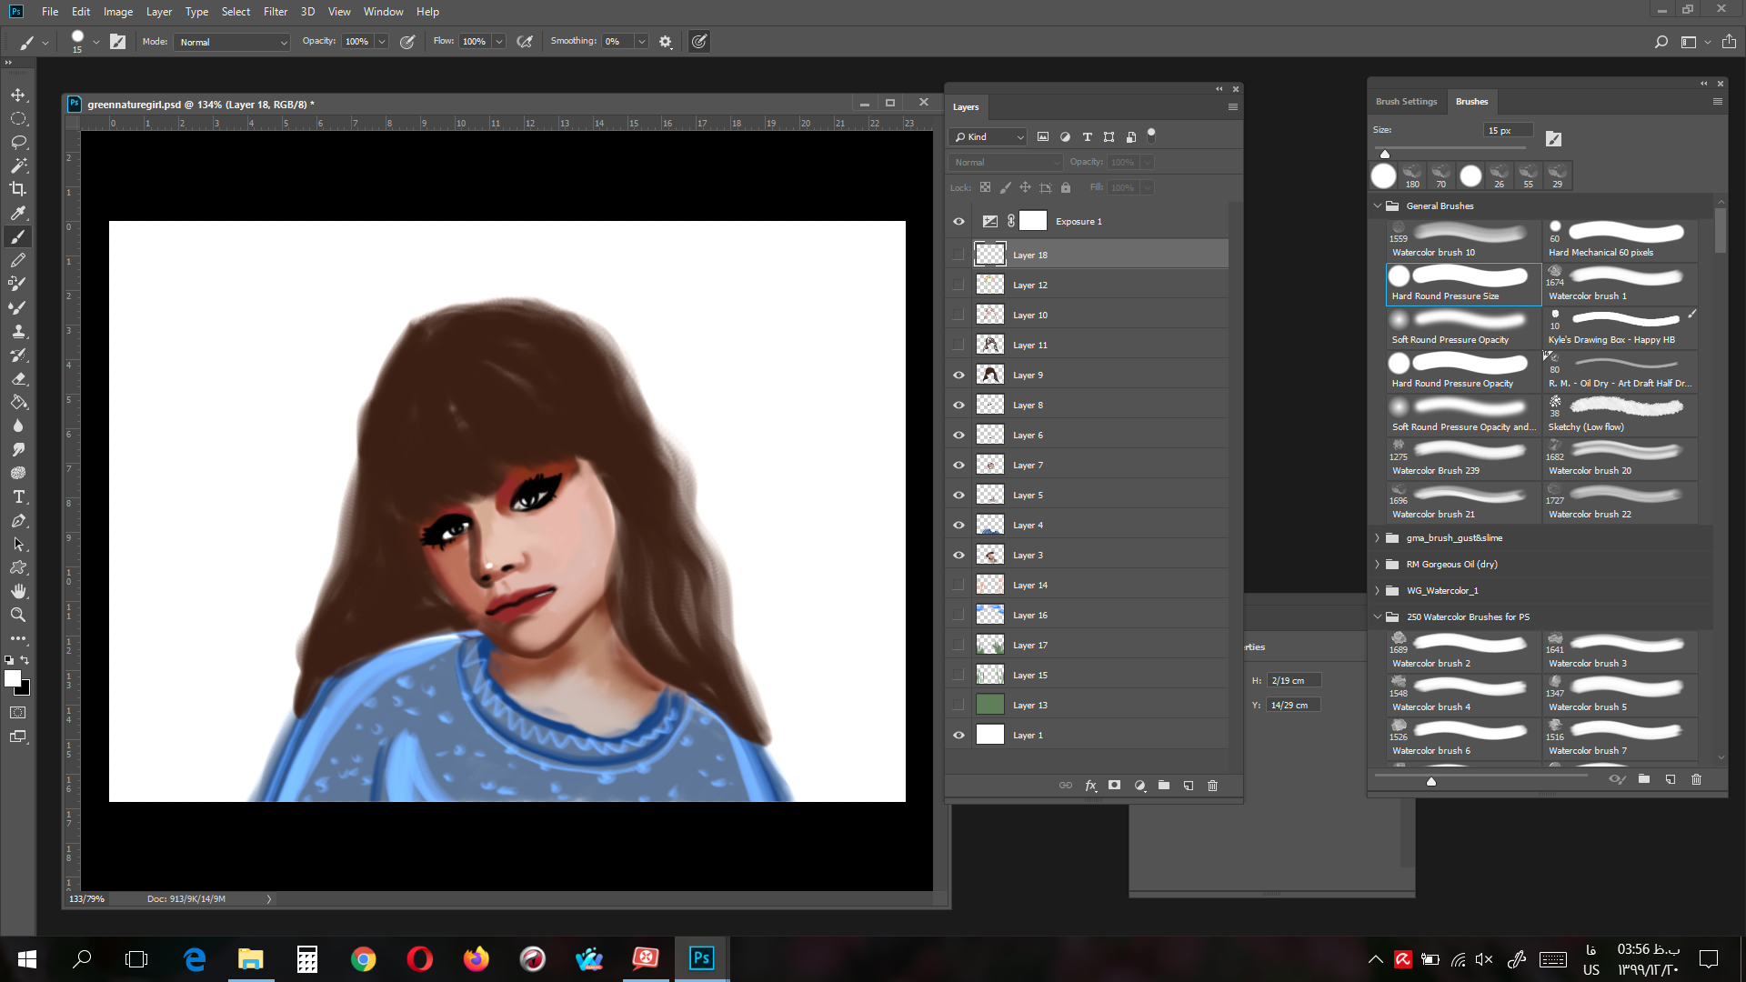This screenshot has width=1746, height=982.
Task: Select the Zoom tool in toolbar
Action: (18, 615)
